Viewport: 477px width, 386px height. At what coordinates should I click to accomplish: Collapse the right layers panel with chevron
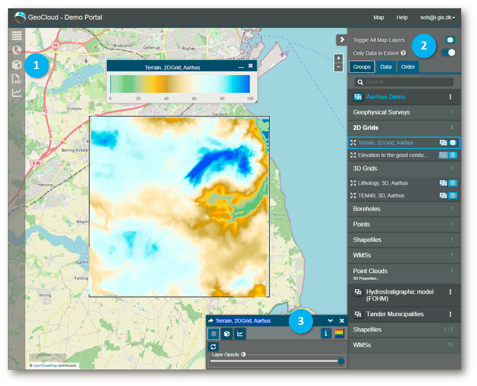coord(342,40)
